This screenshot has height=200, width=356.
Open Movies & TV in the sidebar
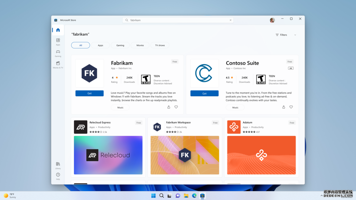click(58, 65)
